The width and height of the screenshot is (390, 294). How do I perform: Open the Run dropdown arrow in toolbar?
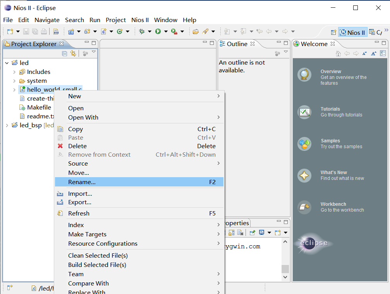pos(166,32)
